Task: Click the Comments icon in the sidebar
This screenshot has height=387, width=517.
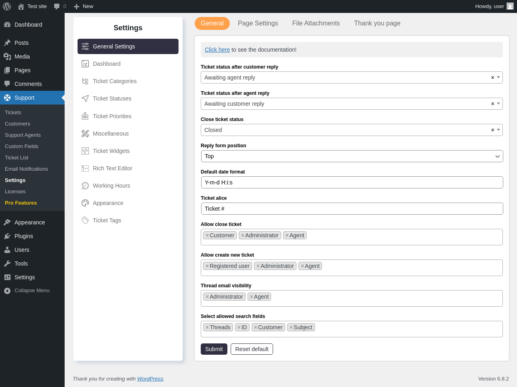Action: (7, 84)
